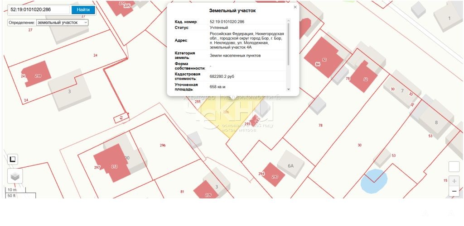Click the blank square button above zoom controls

click(x=454, y=166)
